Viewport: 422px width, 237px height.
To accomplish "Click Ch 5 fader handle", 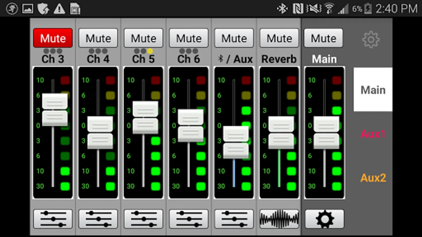I will click(145, 117).
